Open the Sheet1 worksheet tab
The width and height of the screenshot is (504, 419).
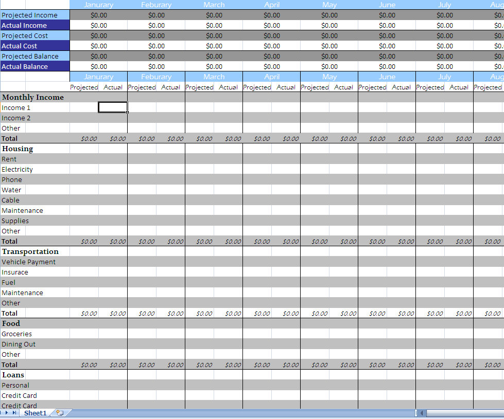tap(34, 413)
